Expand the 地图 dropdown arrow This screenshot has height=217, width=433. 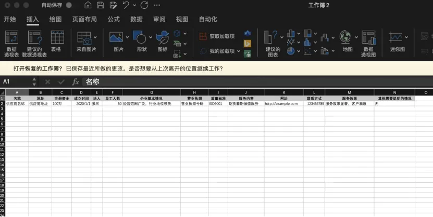pyautogui.click(x=356, y=37)
